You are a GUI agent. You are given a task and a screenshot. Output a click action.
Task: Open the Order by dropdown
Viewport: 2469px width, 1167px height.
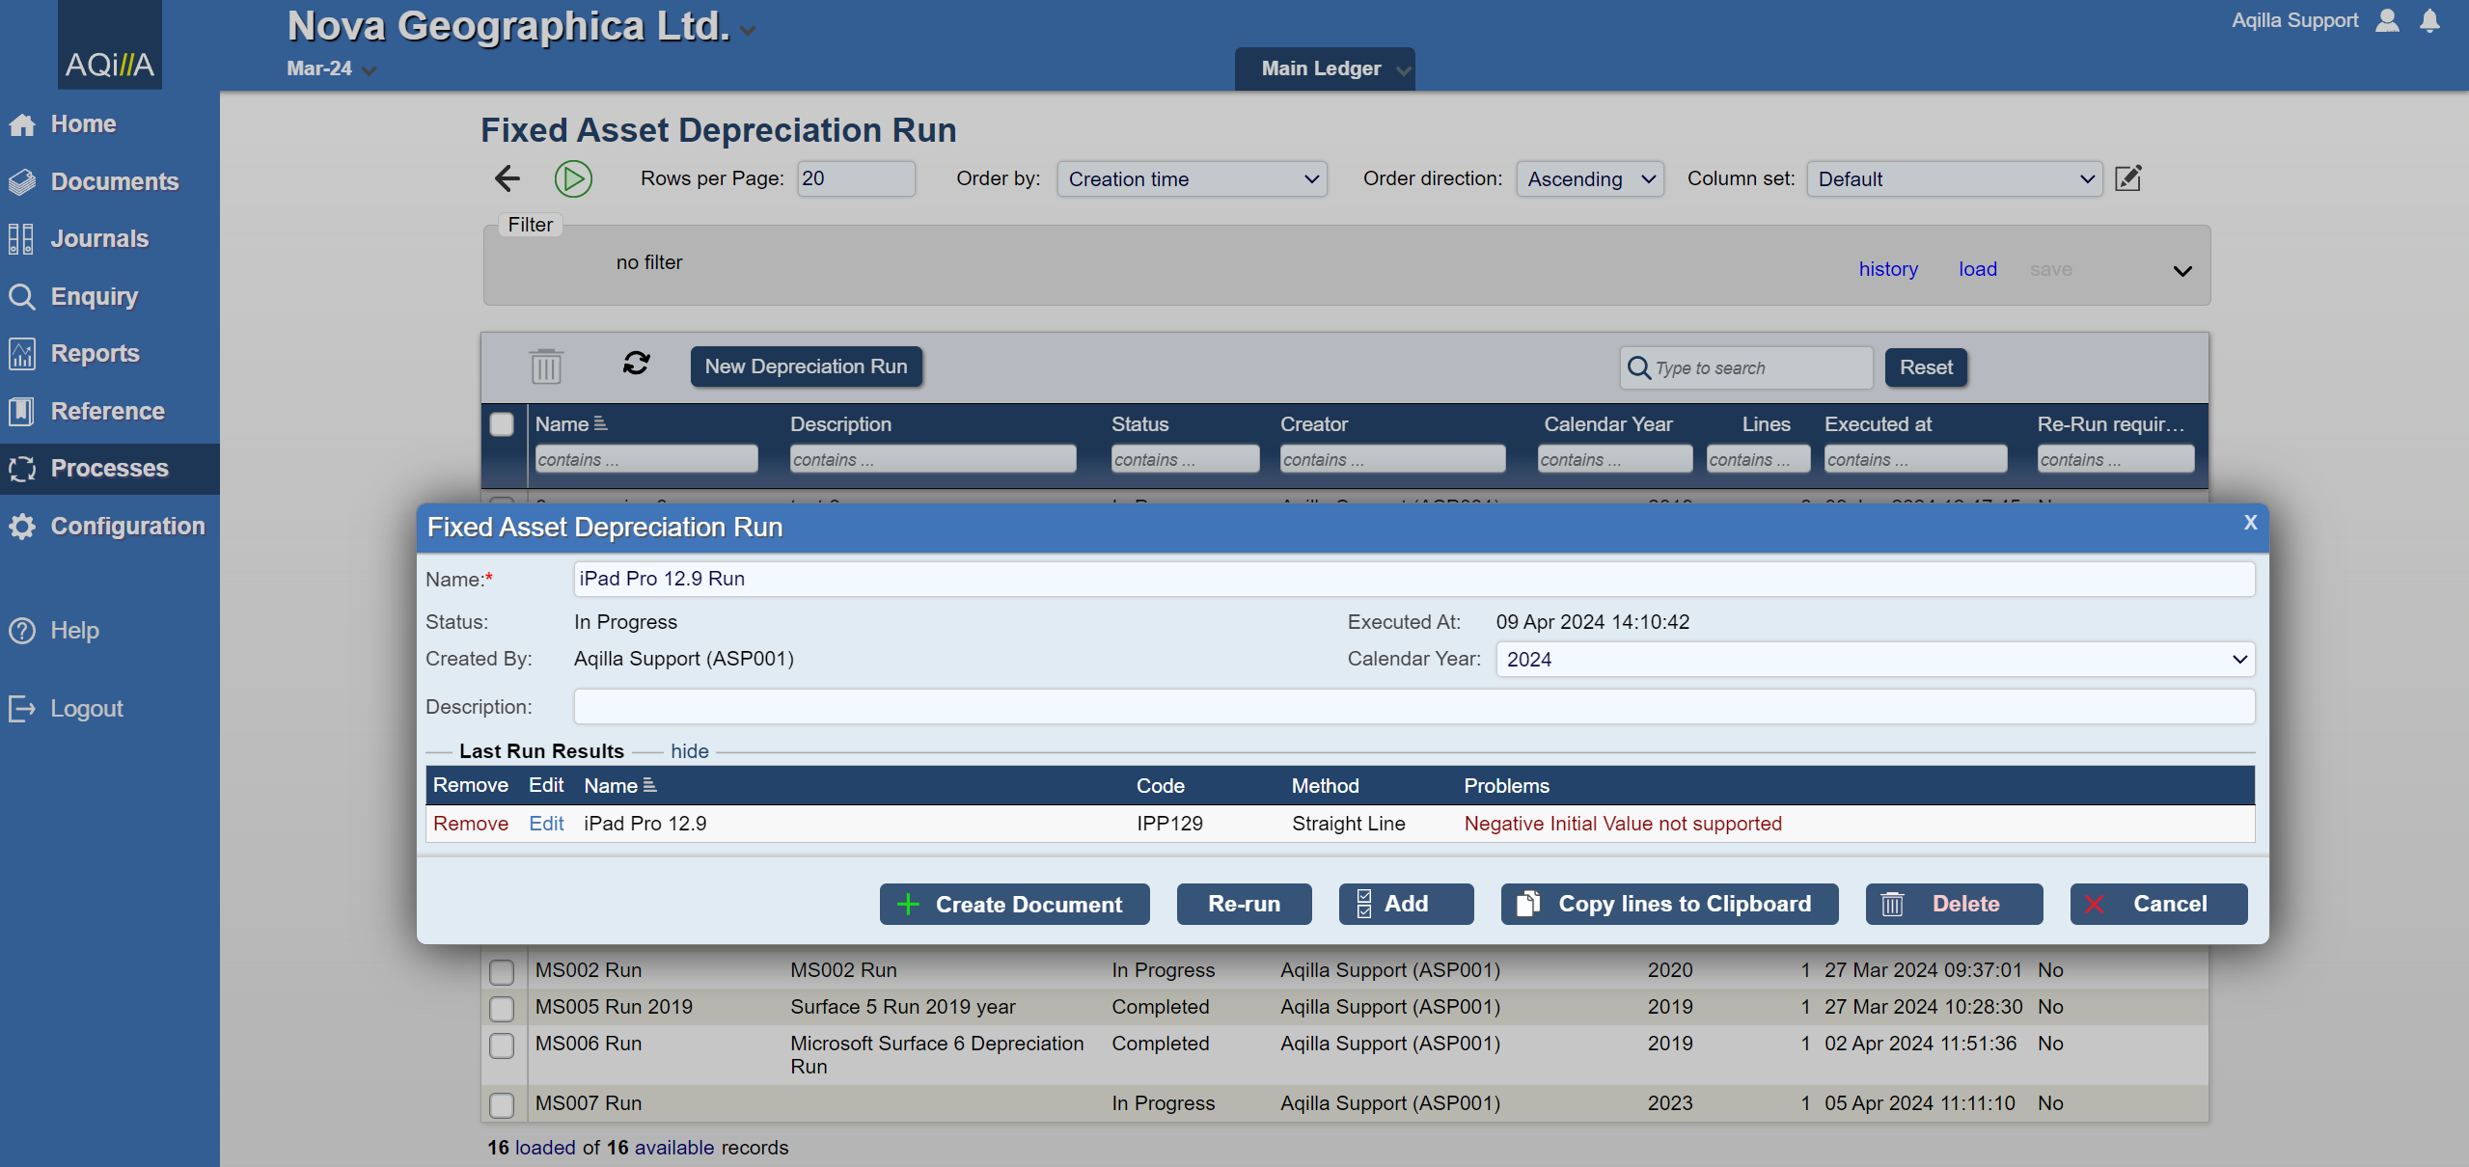pyautogui.click(x=1192, y=179)
